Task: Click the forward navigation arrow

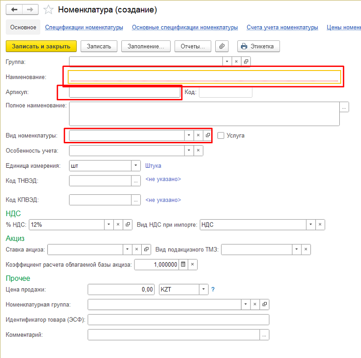Action: 30,9
